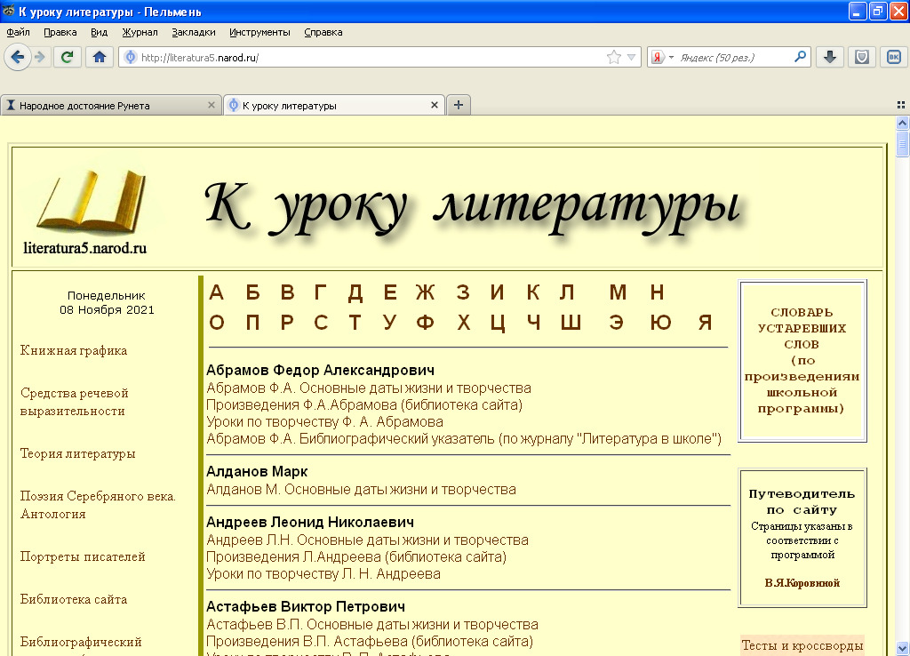Open a new tab with plus button
This screenshot has height=656, width=910.
coord(459,105)
